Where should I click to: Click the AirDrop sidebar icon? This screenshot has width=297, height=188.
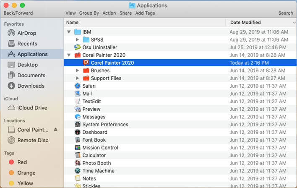click(x=11, y=33)
